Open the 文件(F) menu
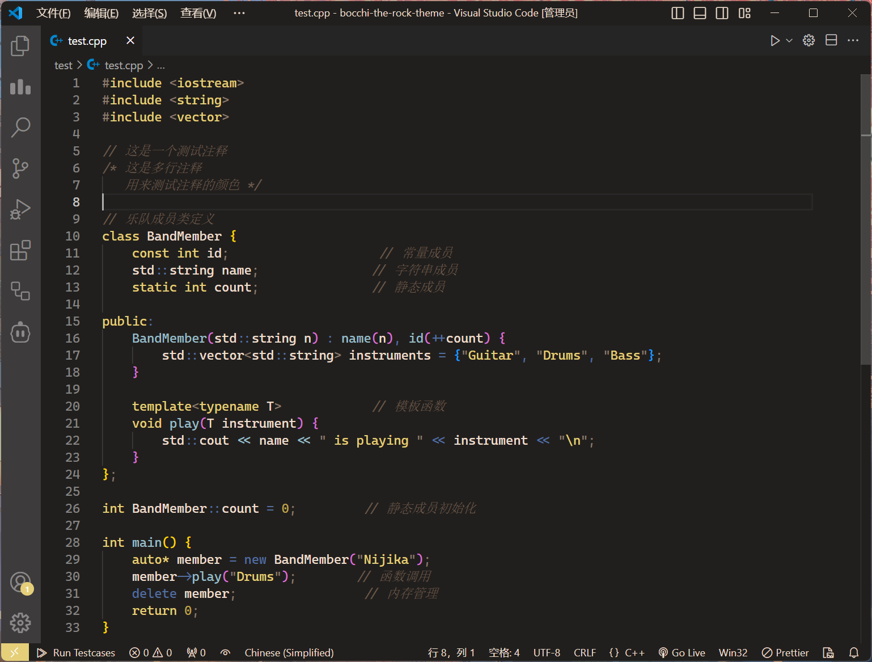 (x=54, y=13)
